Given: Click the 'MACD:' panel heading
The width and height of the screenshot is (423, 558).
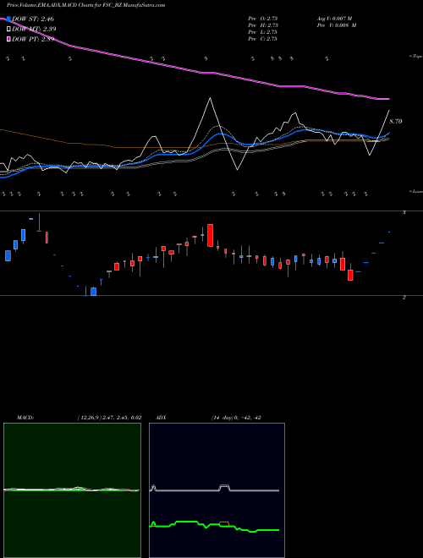Looking at the screenshot, I should coord(25,418).
